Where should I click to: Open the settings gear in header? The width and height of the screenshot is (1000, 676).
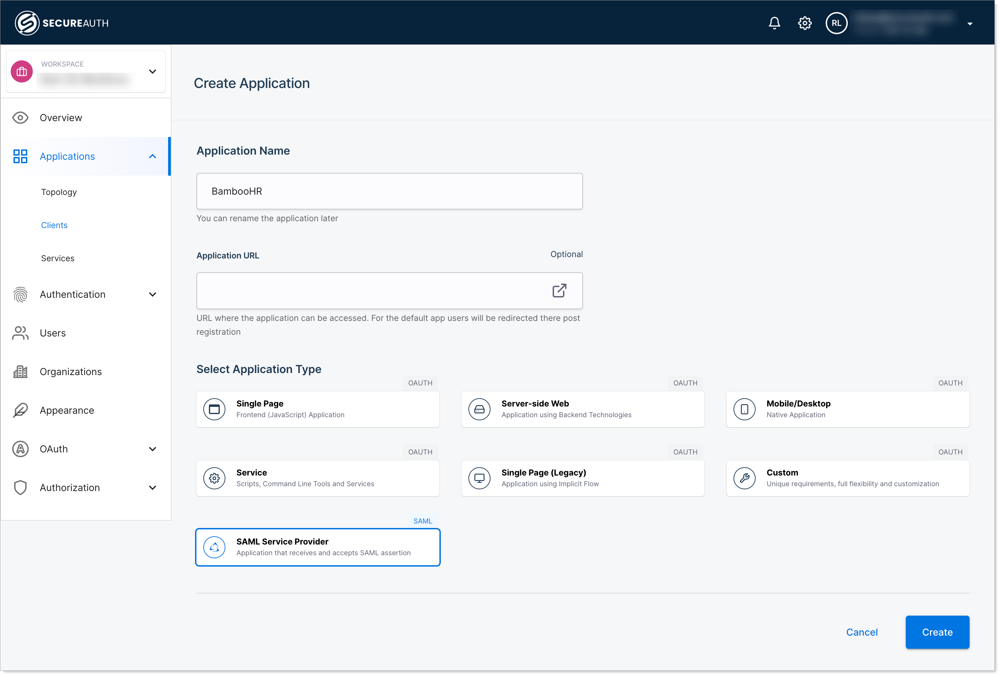click(x=805, y=23)
